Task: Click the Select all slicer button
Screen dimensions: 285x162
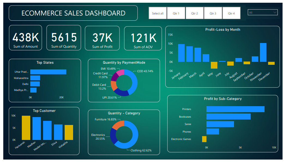Action: point(158,13)
